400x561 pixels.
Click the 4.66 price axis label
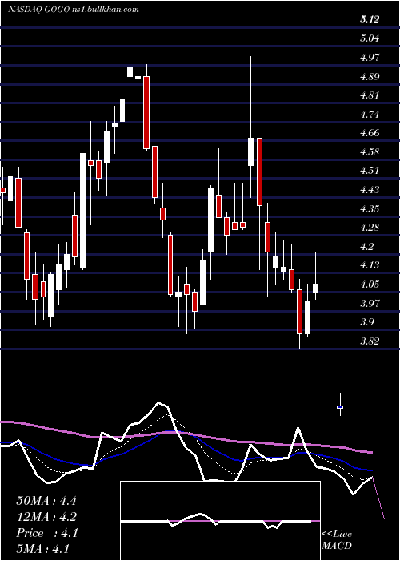[x=370, y=133]
